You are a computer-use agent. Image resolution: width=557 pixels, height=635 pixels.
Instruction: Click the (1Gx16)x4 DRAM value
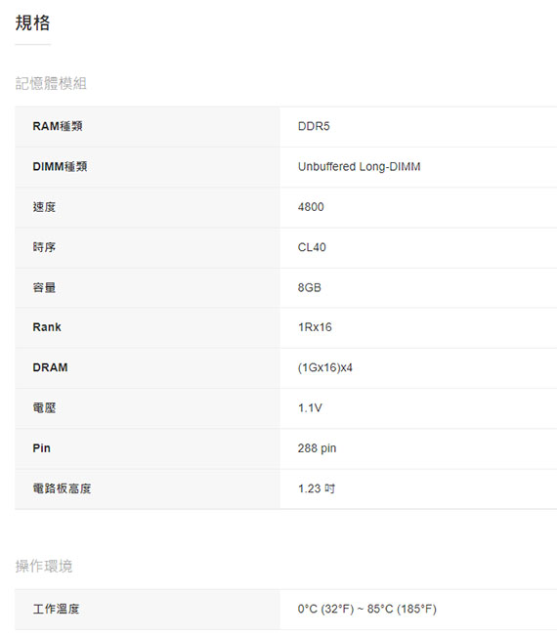click(x=325, y=367)
